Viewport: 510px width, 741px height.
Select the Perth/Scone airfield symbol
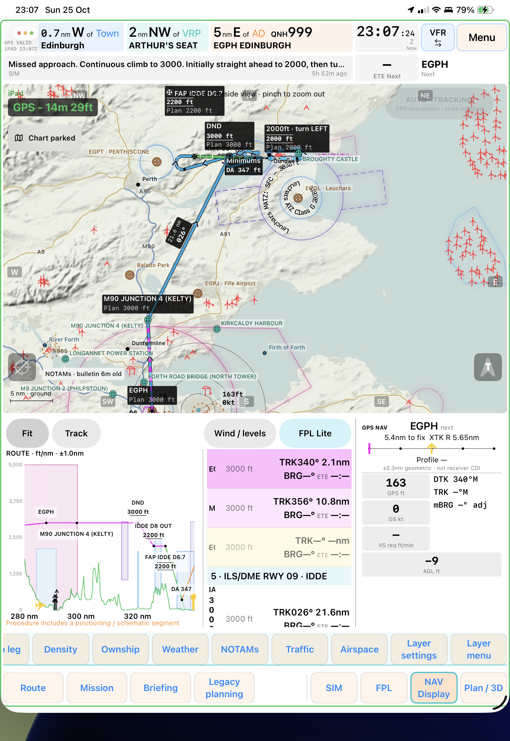coord(157,162)
